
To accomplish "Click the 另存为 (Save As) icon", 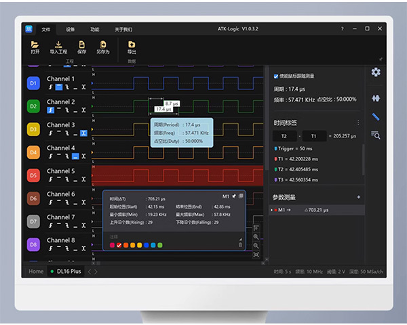I will (102, 47).
